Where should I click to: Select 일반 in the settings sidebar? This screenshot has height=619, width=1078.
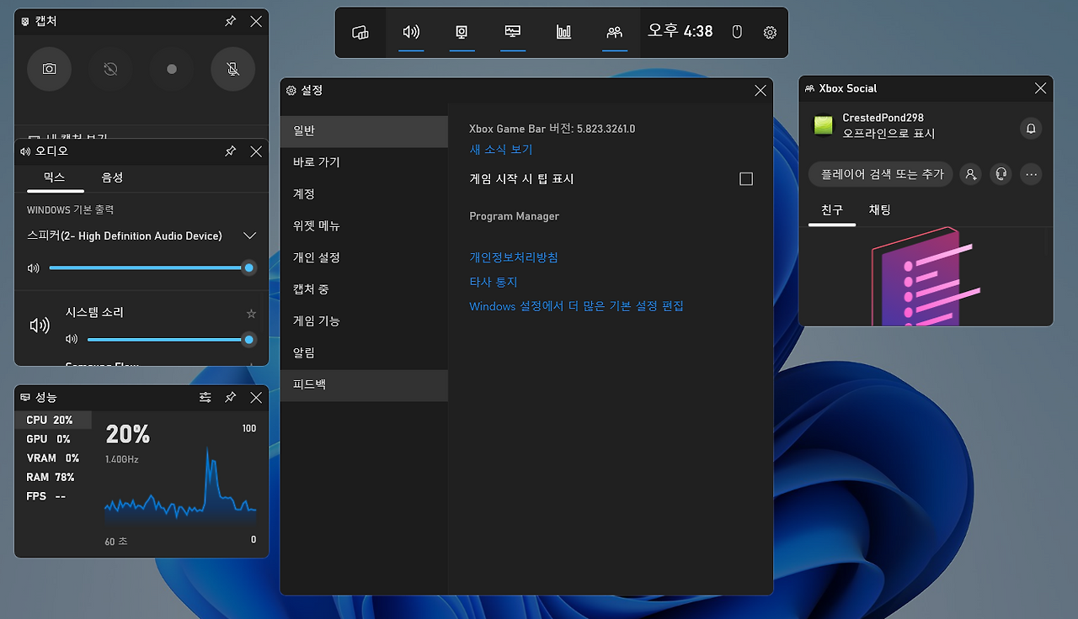coord(364,131)
